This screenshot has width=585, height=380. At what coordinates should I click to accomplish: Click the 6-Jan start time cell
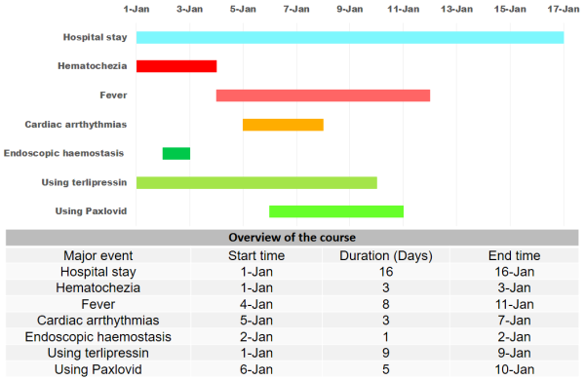[x=256, y=369]
